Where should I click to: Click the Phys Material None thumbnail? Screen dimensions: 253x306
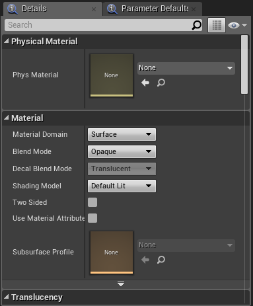[x=112, y=75]
